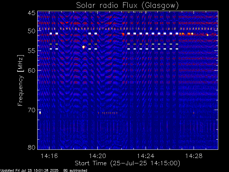Select the 45 frequency tick label
229x172 pixels.
(31, 13)
